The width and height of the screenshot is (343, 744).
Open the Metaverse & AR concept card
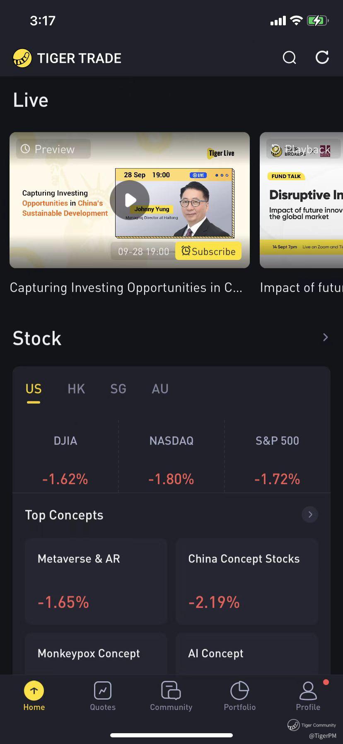[96, 581]
